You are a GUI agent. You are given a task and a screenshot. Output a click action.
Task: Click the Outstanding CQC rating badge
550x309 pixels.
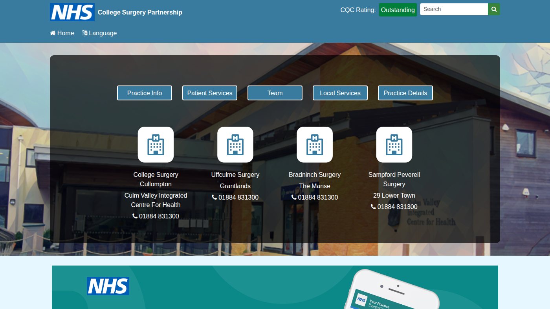[x=398, y=10]
